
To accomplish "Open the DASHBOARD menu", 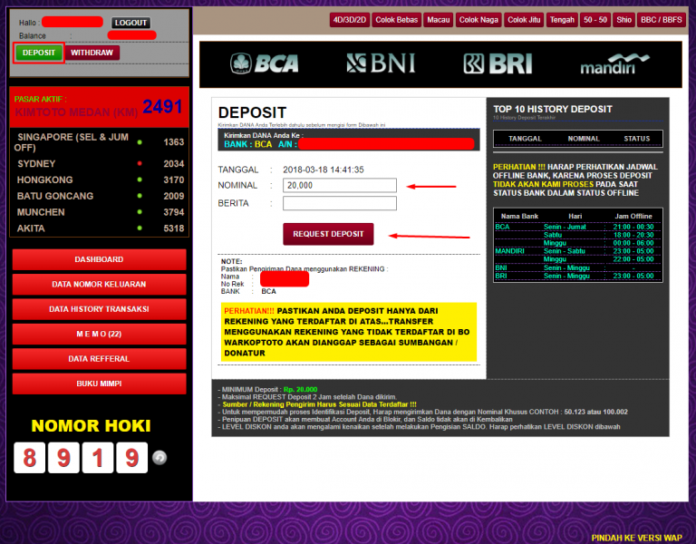I will [x=99, y=259].
